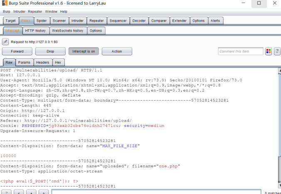Open the Action menu button
The image size is (281, 194).
[117, 52]
